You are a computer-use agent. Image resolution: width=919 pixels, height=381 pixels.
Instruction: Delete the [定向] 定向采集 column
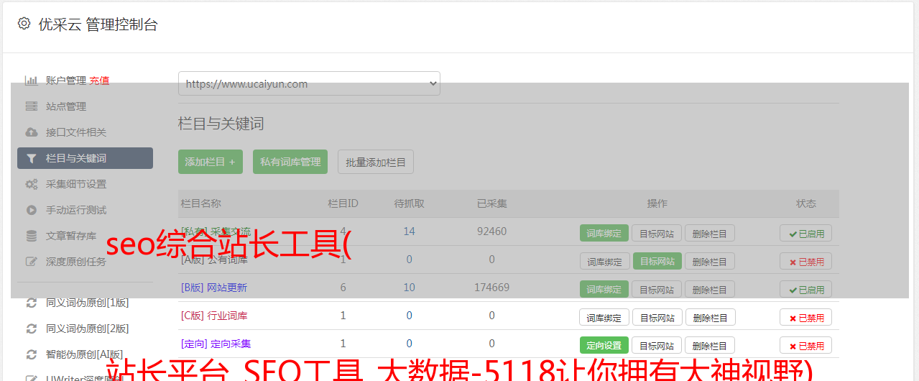coord(710,345)
